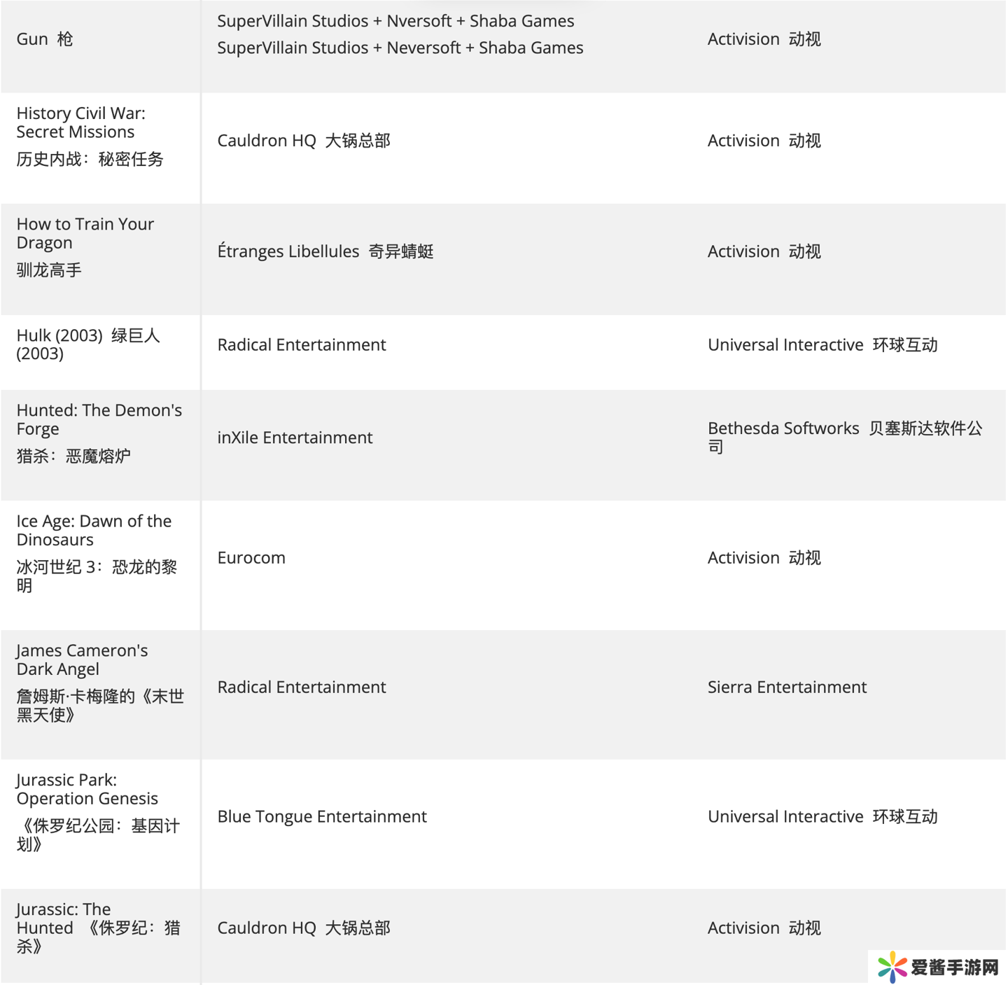Screen dimensions: 1008x985
Task: Select the Gun 枪 game title
Action: tap(45, 39)
